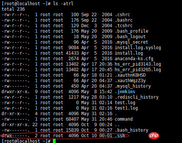Click the .xauthWqzZ3y file name
The image size is (182, 143).
[130, 81]
